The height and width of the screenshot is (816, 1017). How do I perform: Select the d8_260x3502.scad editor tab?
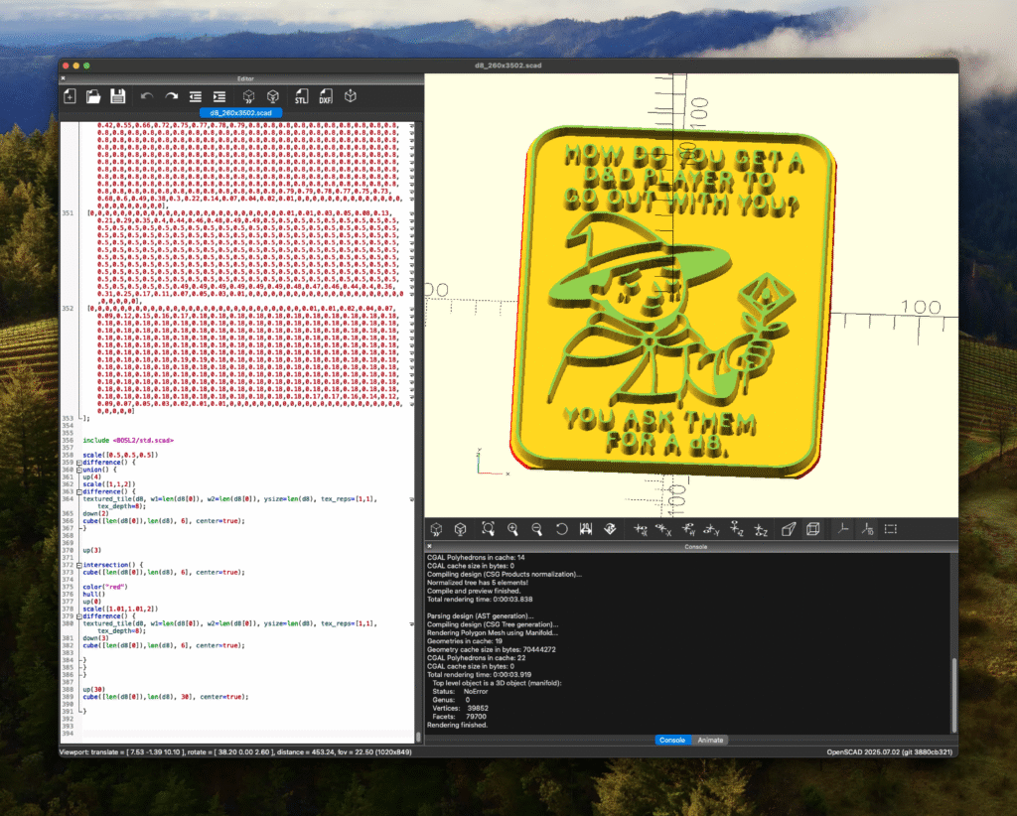coord(241,113)
